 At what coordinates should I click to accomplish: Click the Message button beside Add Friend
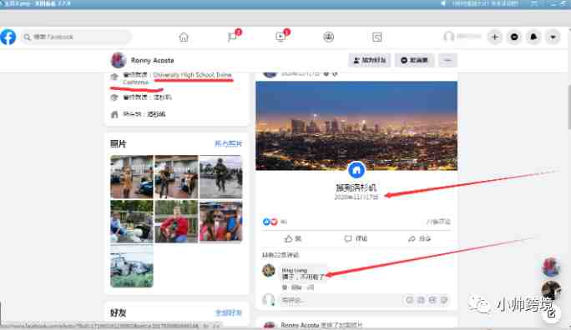tap(414, 60)
